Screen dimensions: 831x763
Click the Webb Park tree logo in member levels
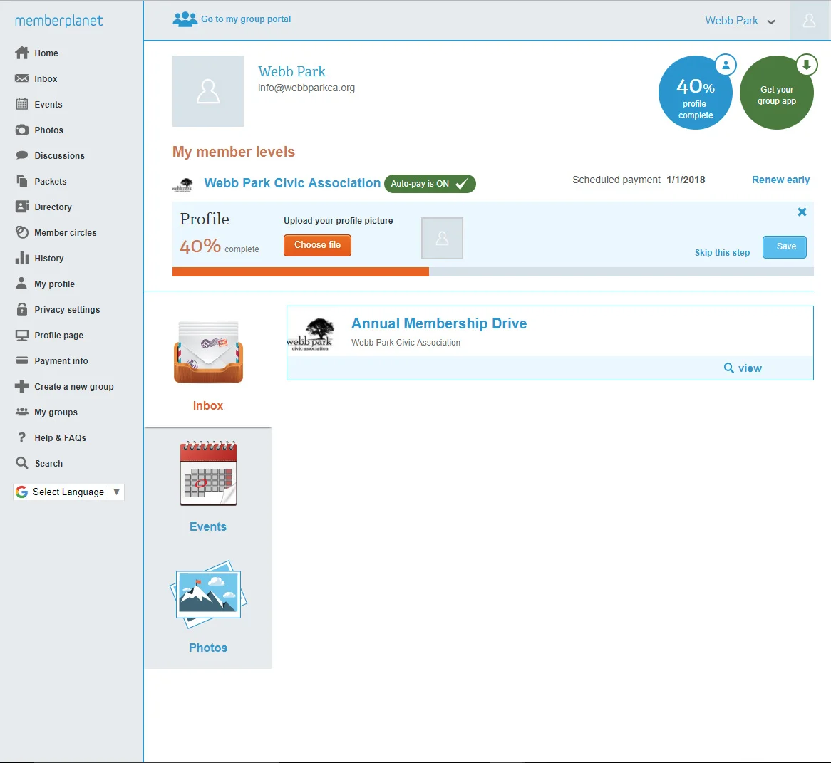pyautogui.click(x=183, y=185)
